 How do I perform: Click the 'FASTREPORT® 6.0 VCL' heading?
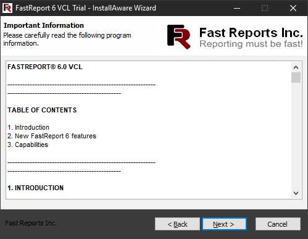pyautogui.click(x=45, y=67)
